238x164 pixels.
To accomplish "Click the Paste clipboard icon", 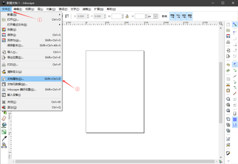I will coord(228,91).
